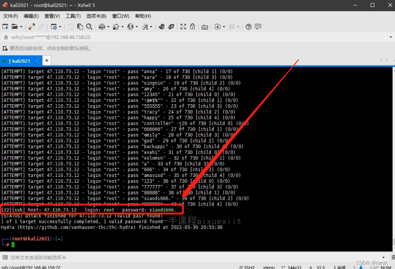Click the Font A icon
Viewport: 395px width, 269px height.
pyautogui.click(x=145, y=26)
